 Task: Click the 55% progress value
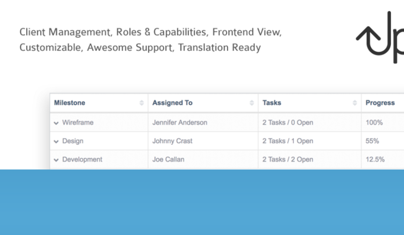pyautogui.click(x=373, y=141)
